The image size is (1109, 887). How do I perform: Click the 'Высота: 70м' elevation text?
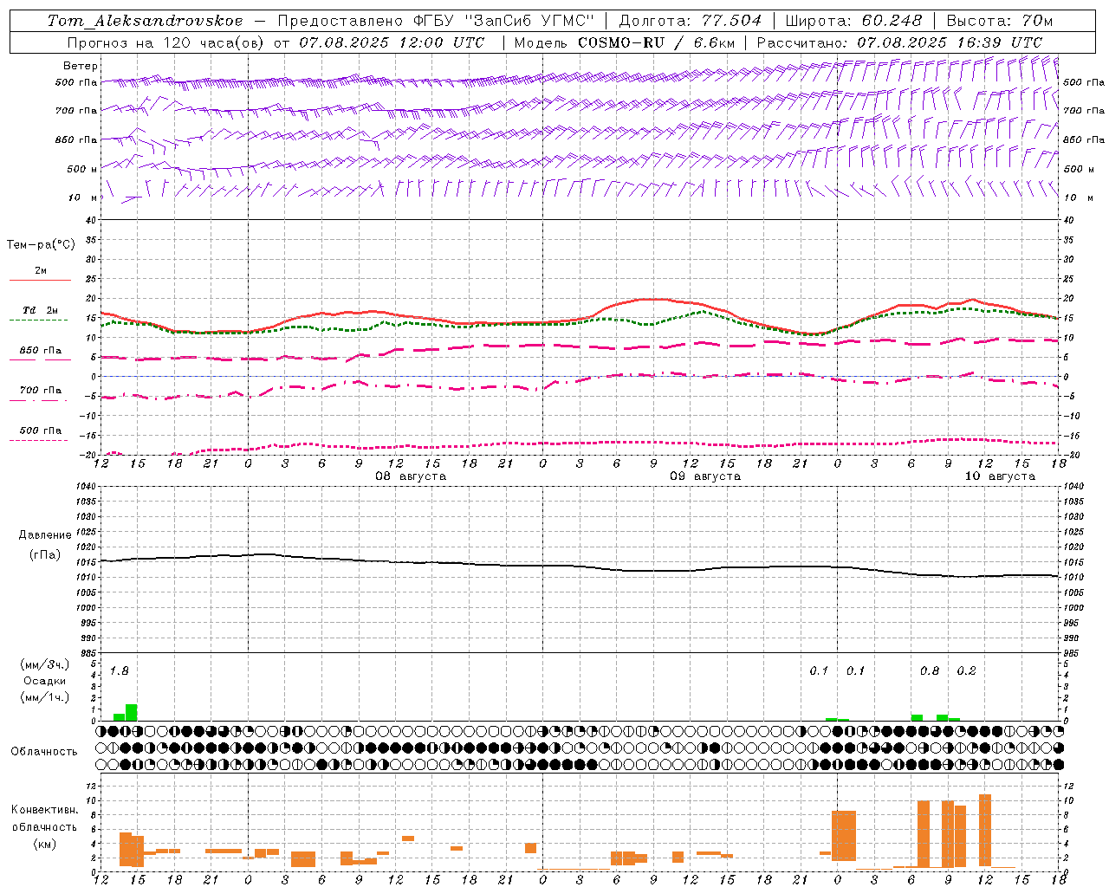pos(1000,21)
